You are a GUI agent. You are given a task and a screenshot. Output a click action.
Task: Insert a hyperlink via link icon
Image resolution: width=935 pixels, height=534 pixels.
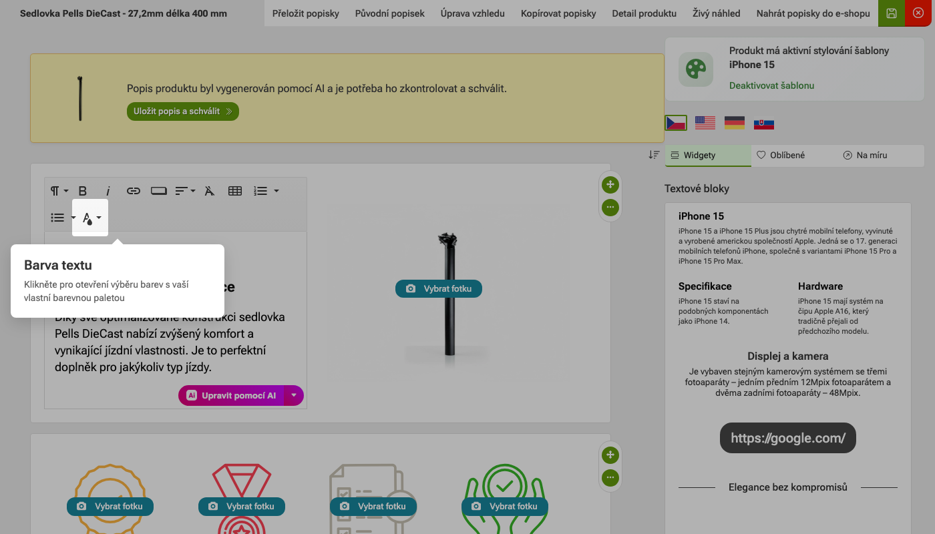[134, 191]
